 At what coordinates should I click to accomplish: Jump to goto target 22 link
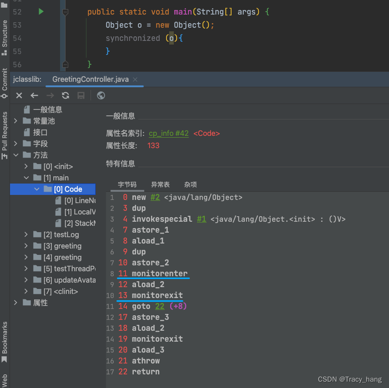point(160,306)
